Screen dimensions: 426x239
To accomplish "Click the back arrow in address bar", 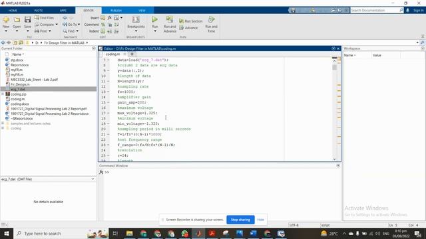I will (x=3, y=42).
